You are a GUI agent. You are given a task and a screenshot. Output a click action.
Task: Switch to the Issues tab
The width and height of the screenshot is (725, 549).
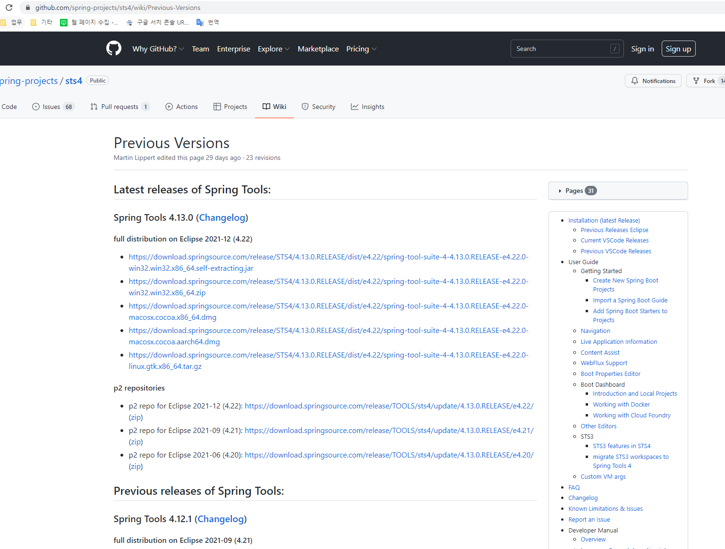pyautogui.click(x=53, y=107)
